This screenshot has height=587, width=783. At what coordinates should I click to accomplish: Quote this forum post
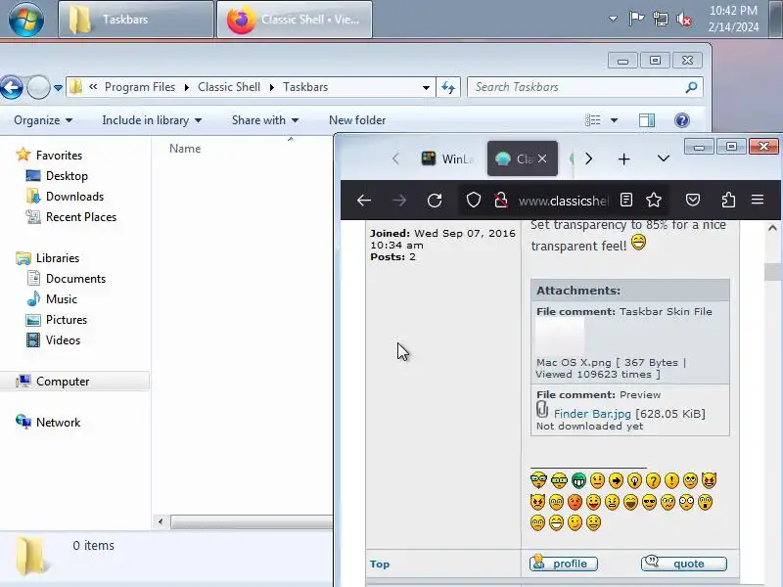click(683, 564)
